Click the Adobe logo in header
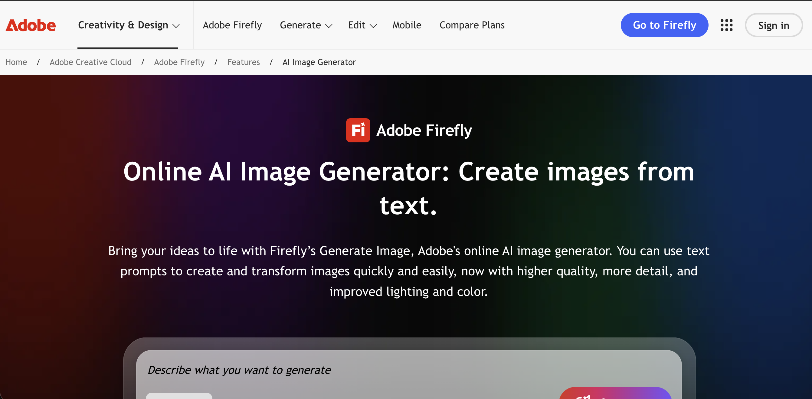 (x=31, y=25)
